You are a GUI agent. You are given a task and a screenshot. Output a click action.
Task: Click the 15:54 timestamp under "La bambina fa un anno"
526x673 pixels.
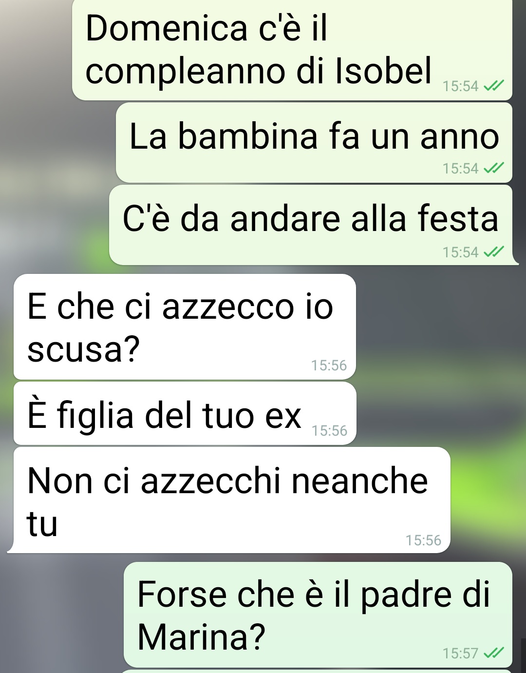460,169
